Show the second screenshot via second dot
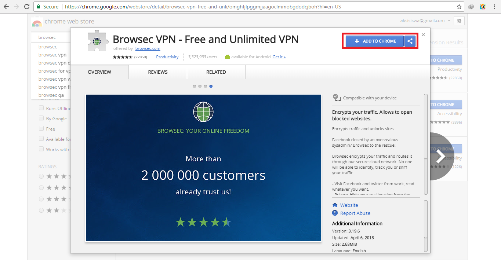This screenshot has height=260, width=501. (200, 87)
